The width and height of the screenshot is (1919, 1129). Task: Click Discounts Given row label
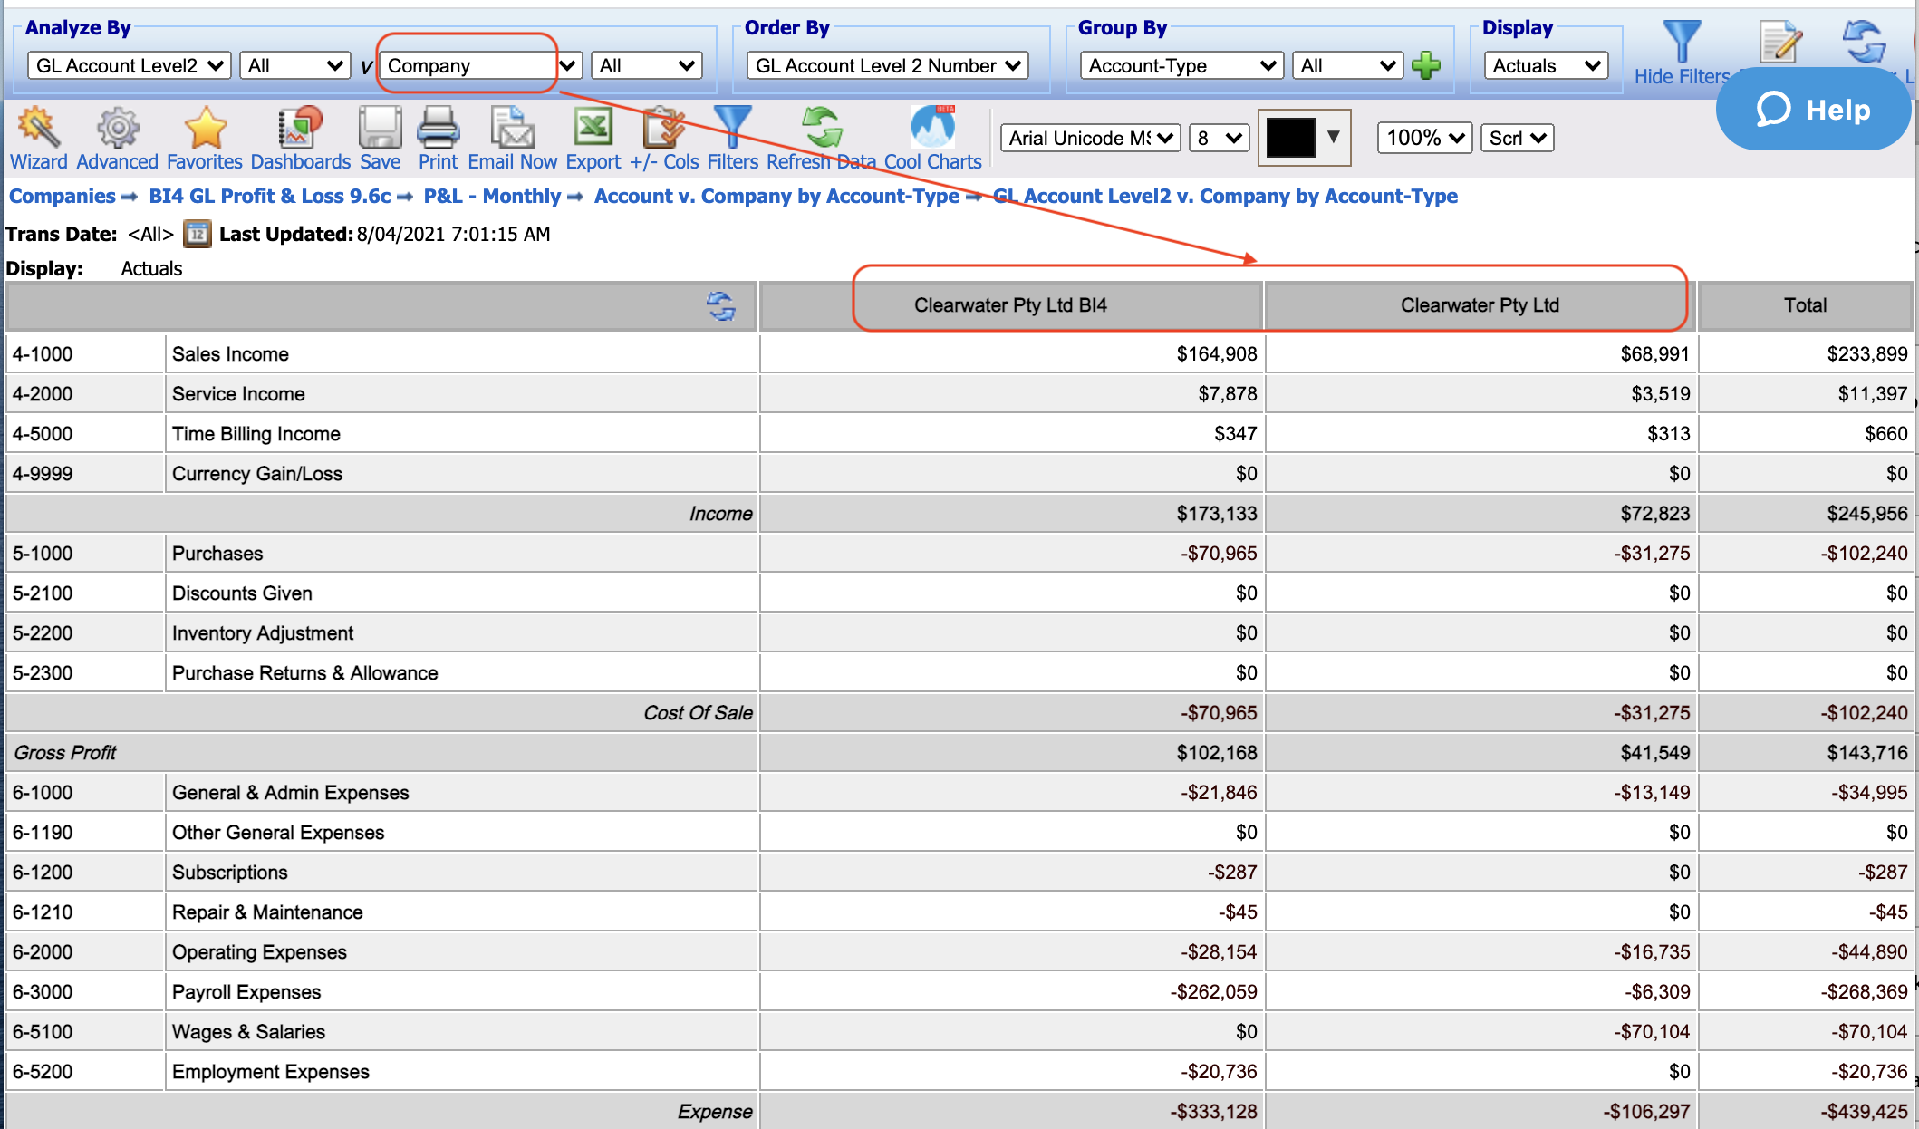[x=242, y=593]
